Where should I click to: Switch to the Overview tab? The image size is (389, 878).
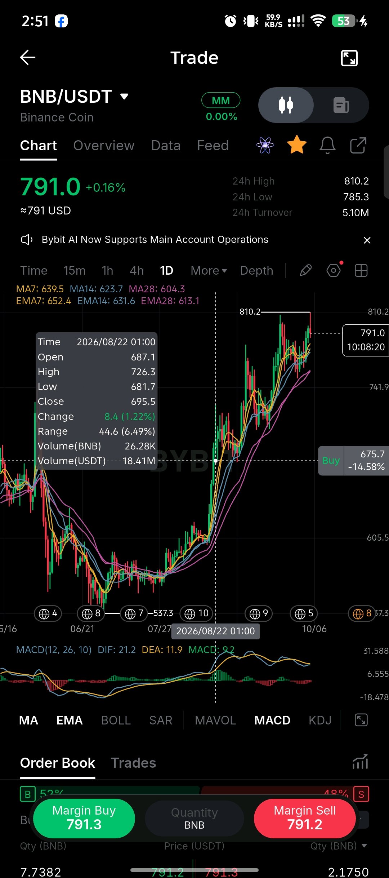[104, 146]
